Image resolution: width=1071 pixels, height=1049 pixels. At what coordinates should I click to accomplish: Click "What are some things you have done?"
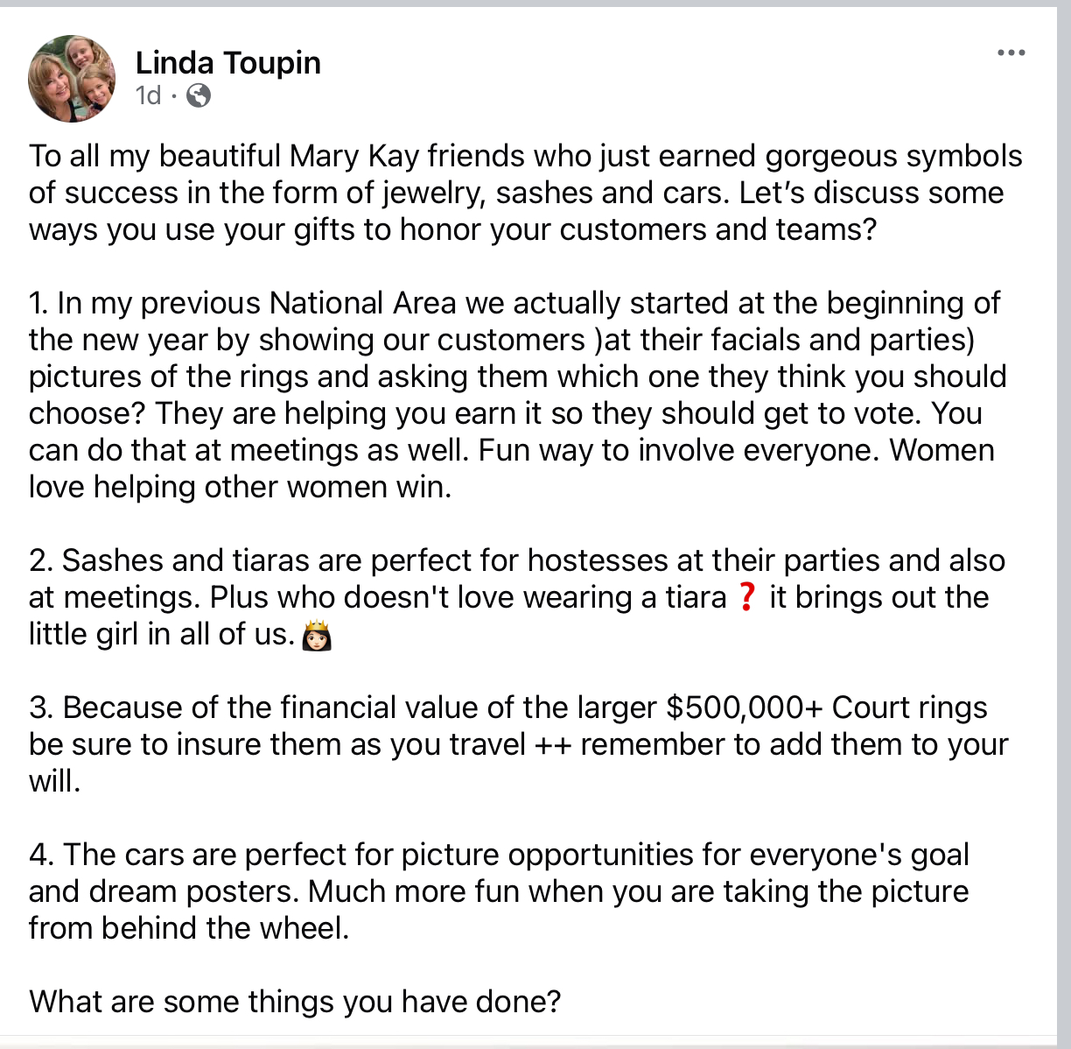pyautogui.click(x=295, y=1002)
